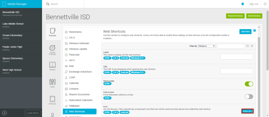Select Spruce Elementary school
Screen dimensions: 269x117
(21, 60)
